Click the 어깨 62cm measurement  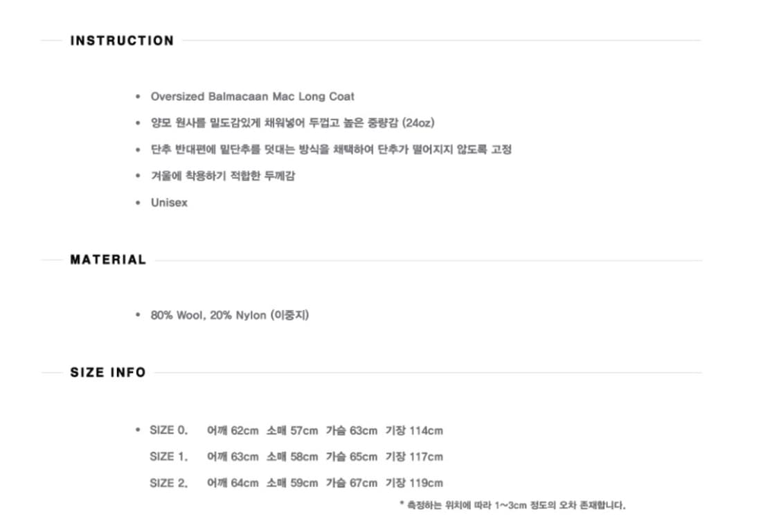point(233,430)
